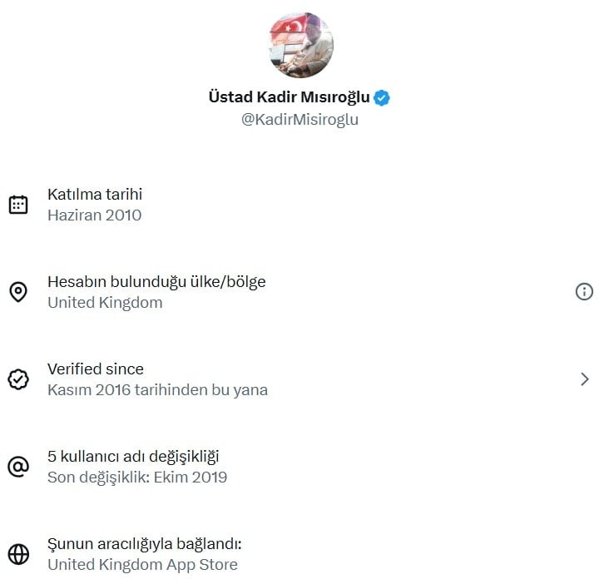Click the United Kingdom country value

click(105, 303)
